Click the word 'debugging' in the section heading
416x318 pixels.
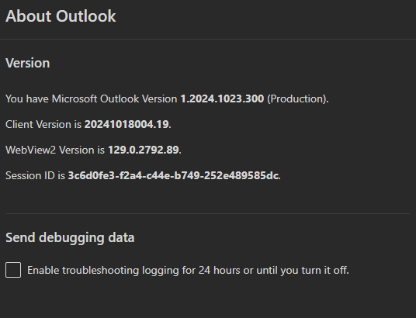pyautogui.click(x=71, y=238)
